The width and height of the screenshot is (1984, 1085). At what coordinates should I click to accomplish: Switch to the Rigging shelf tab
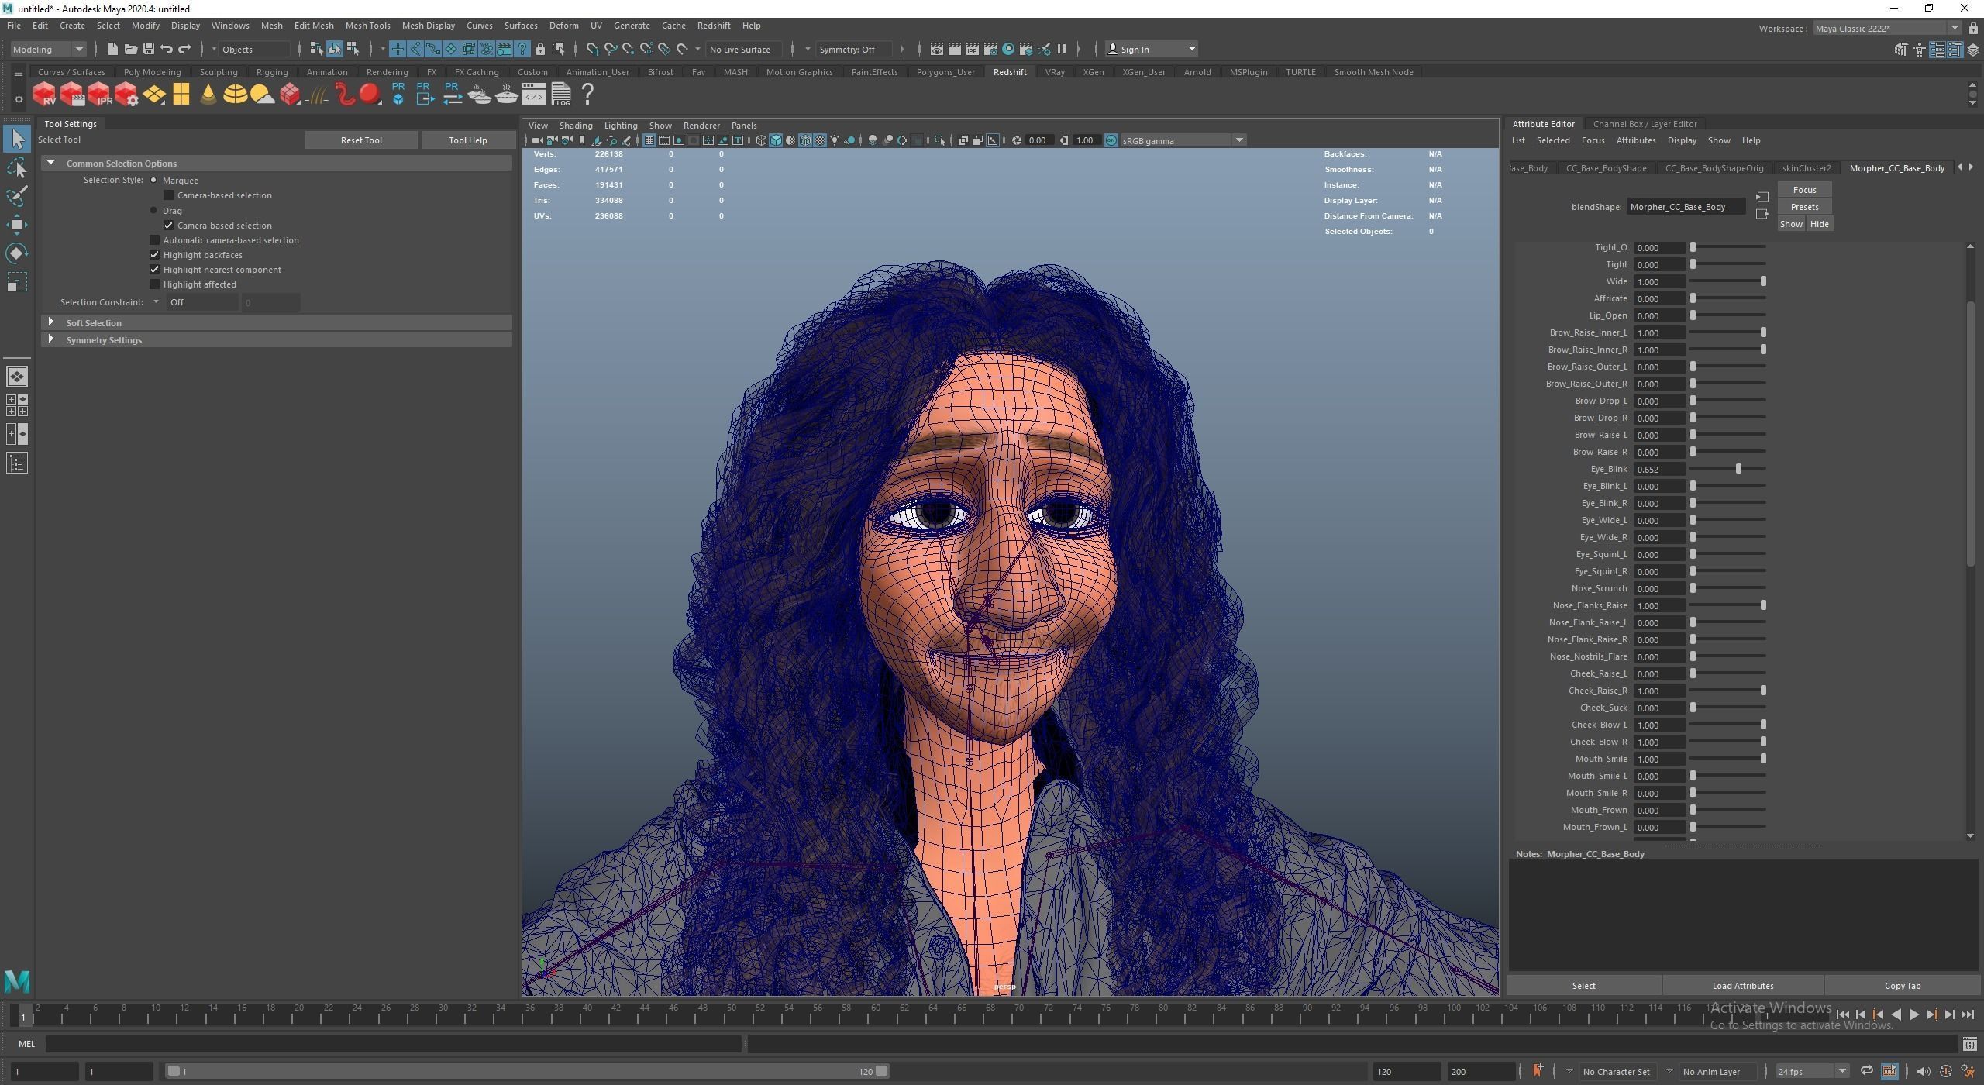[271, 72]
